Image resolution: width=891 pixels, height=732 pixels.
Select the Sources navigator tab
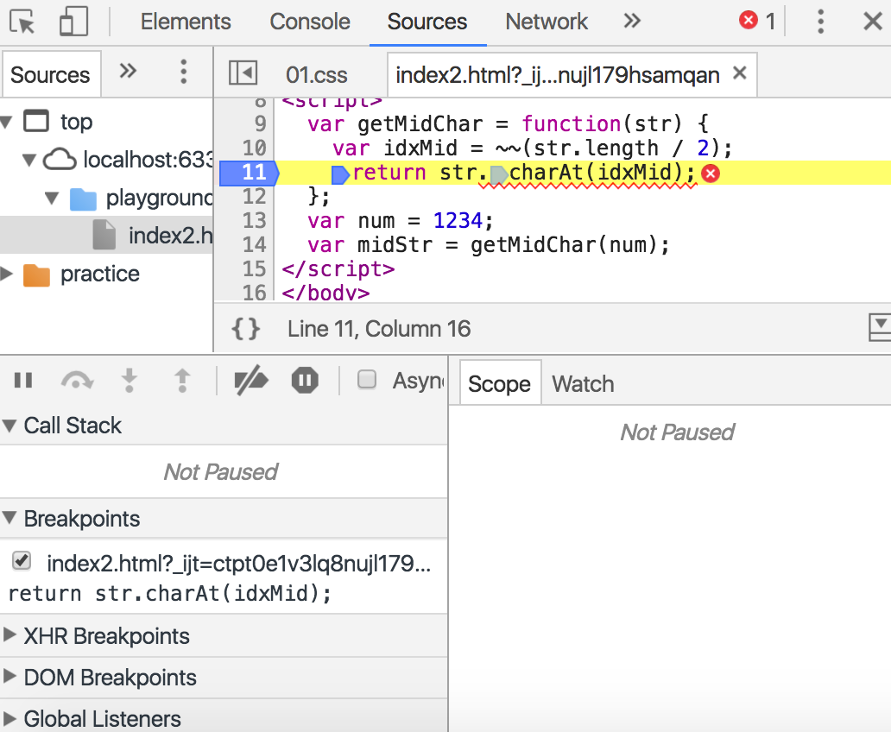point(51,74)
